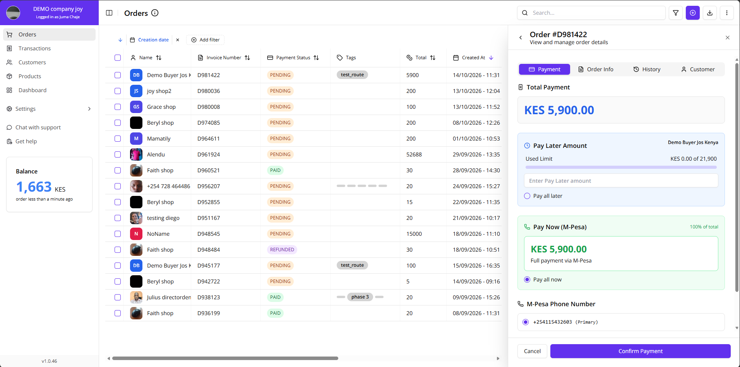Image resolution: width=740 pixels, height=367 pixels.
Task: Select the Pay all later radio button
Action: tap(527, 196)
